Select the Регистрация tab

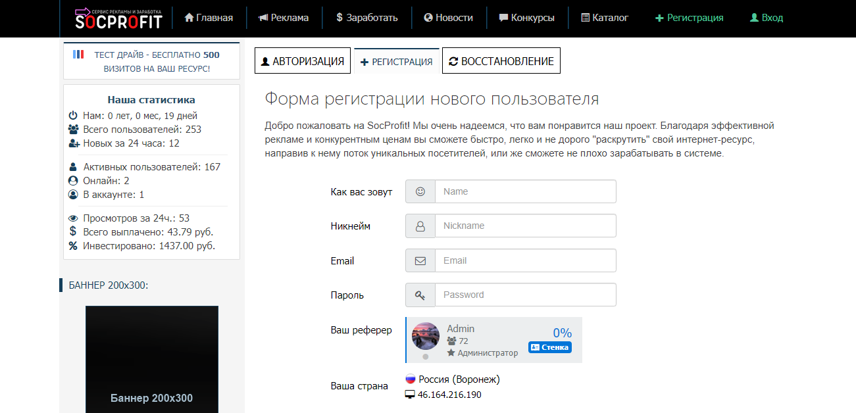397,61
